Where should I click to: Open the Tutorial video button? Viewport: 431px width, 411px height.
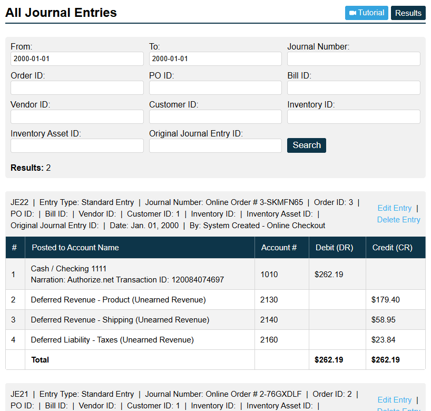366,13
